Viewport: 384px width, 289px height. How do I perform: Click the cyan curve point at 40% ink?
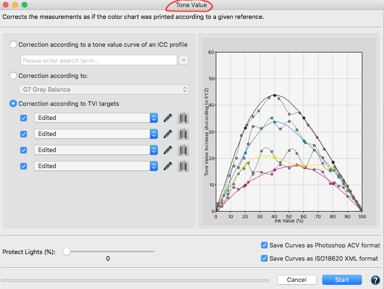coord(275,122)
